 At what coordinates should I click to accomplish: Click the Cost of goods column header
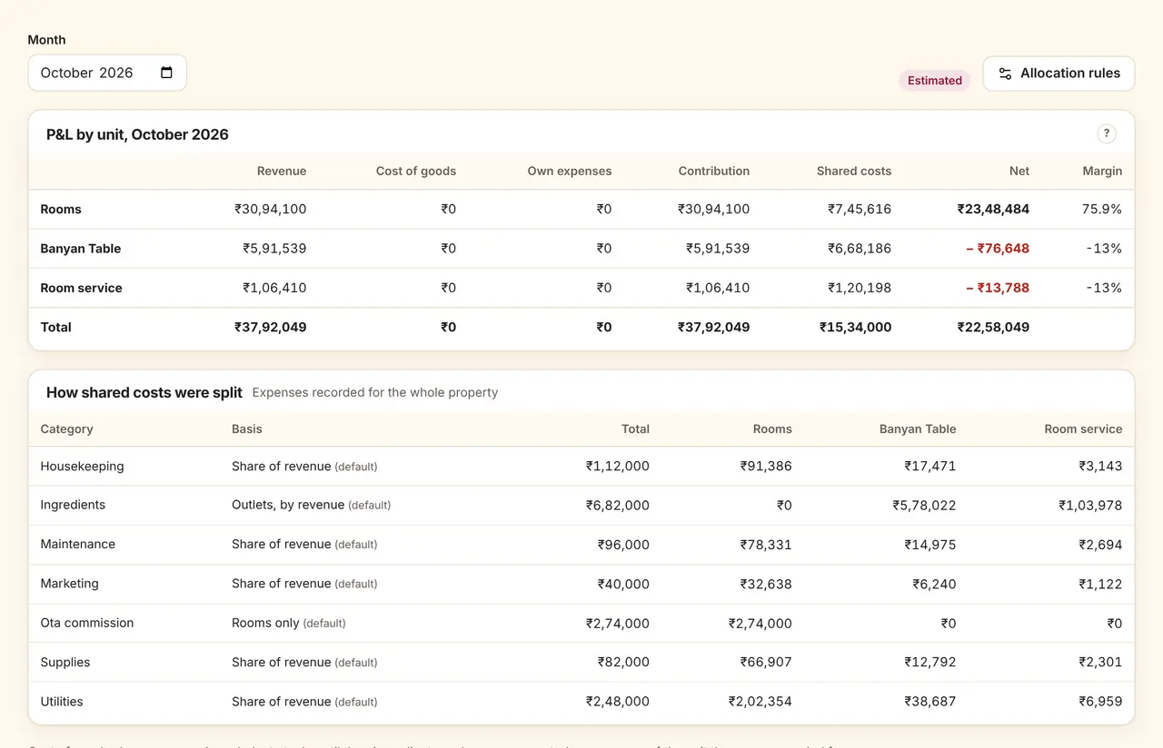click(x=416, y=171)
